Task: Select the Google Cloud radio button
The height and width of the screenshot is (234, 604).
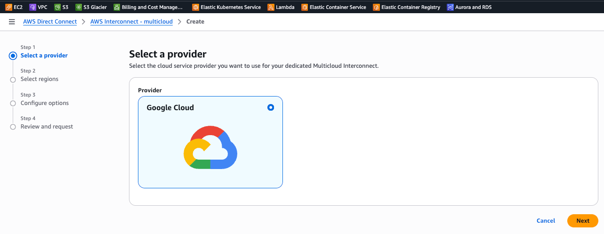Action: (270, 107)
